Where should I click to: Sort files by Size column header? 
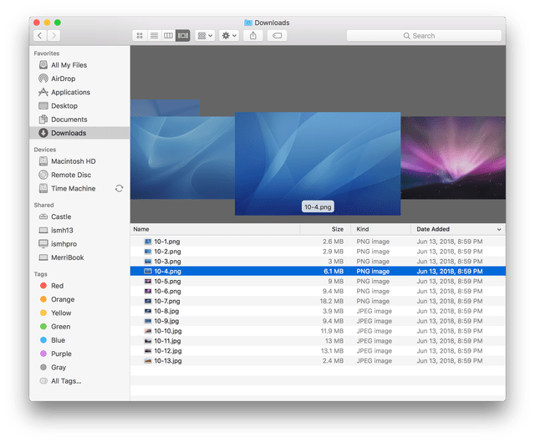[336, 229]
